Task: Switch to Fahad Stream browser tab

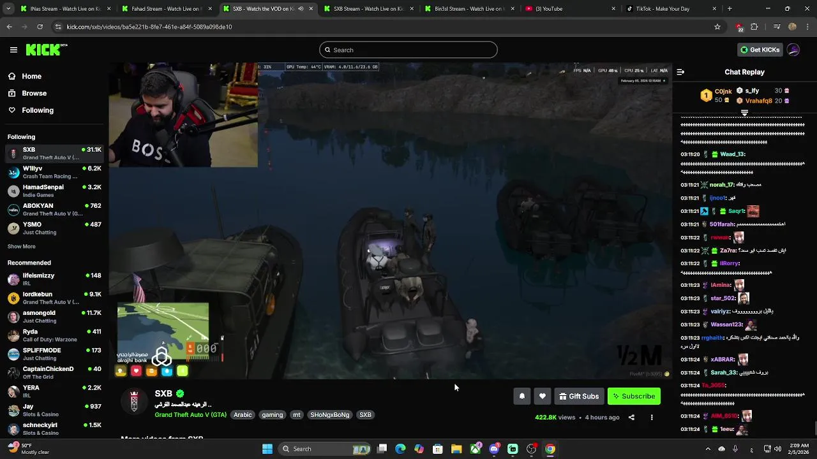Action: click(166, 9)
